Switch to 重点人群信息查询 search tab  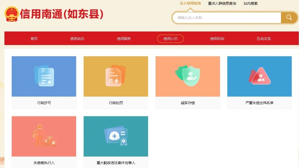(222, 3)
